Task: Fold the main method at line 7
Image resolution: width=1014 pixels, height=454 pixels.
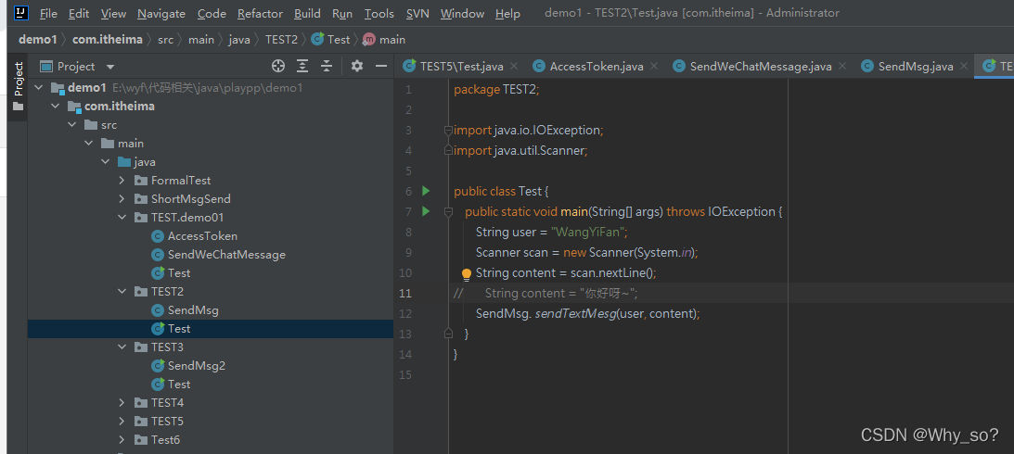Action: pos(448,212)
